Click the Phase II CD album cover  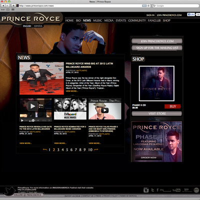click(156, 83)
